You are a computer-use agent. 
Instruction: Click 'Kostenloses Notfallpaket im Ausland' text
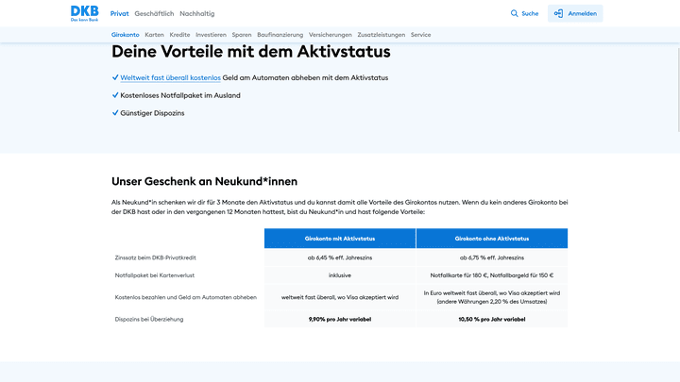(x=180, y=95)
